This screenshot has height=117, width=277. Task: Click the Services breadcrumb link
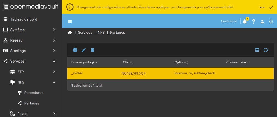tap(85, 32)
